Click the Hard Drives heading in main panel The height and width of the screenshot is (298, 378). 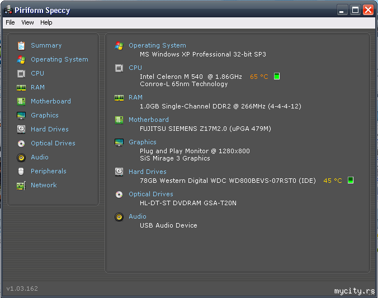click(x=147, y=172)
